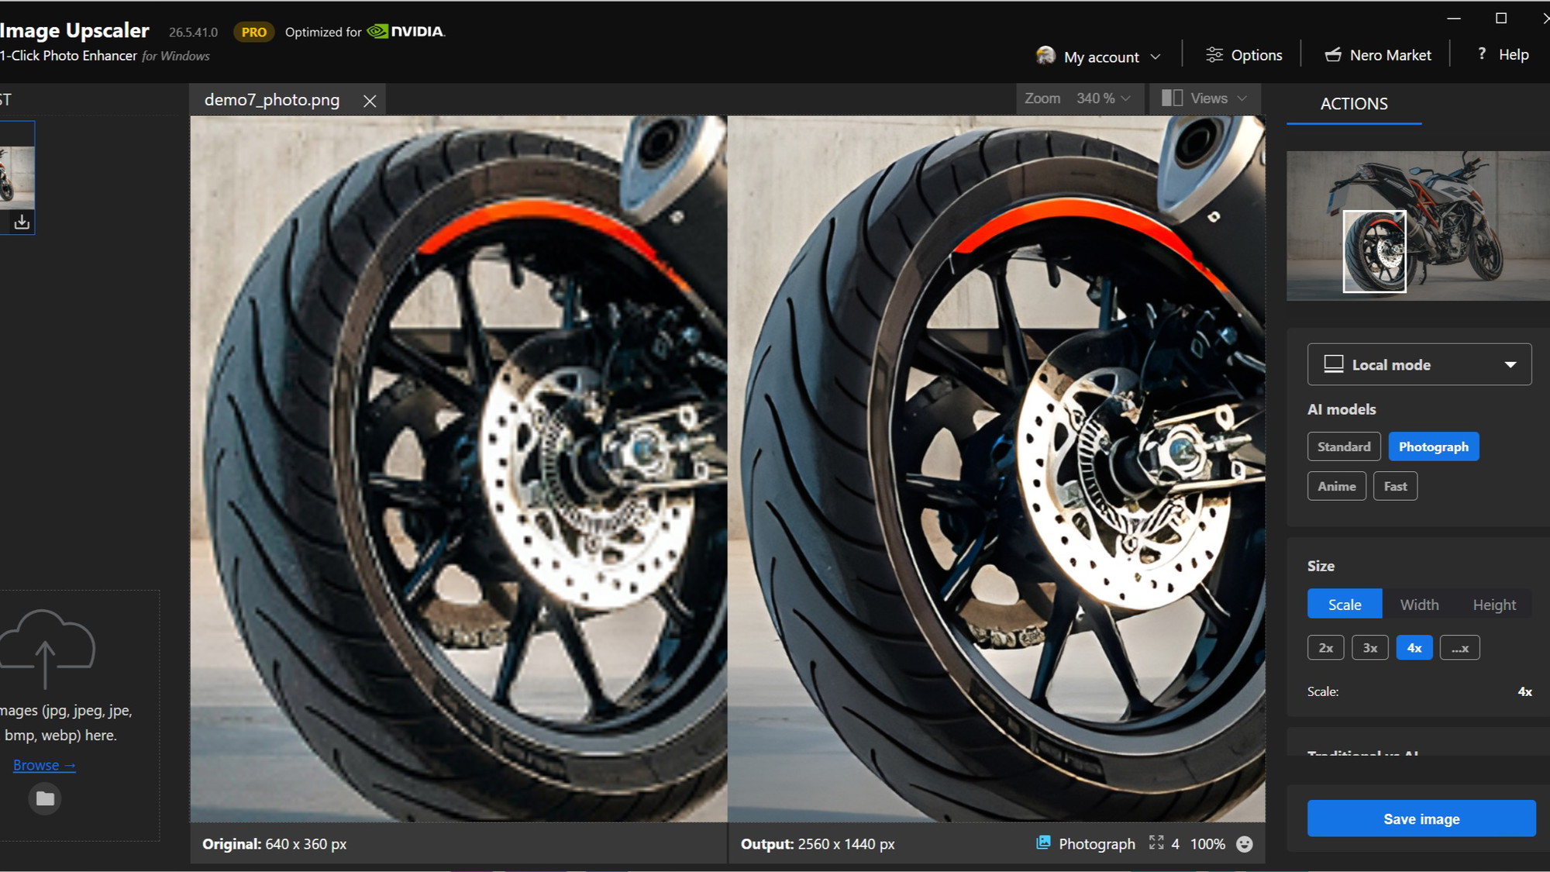Choose the 2x scale option
1550x872 pixels.
pos(1326,648)
